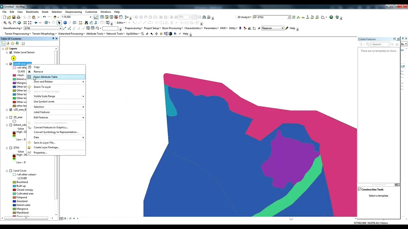This screenshot has width=408, height=229.
Task: Click the table of contents Options icon
Action: [x=23, y=44]
